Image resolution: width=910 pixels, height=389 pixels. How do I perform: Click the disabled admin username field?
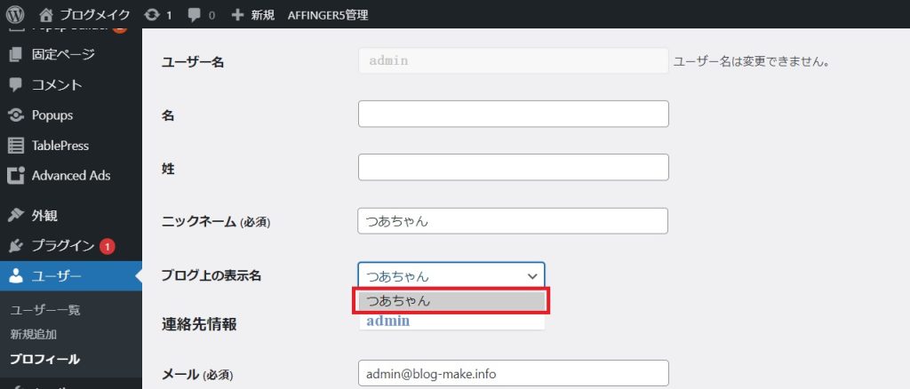coord(514,60)
